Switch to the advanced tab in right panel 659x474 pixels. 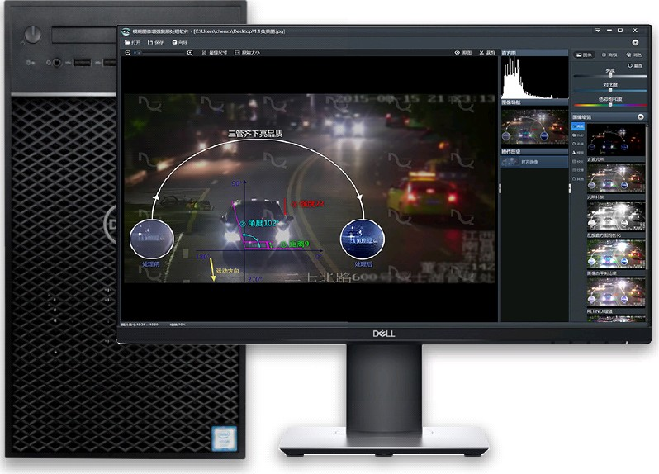[x=609, y=54]
